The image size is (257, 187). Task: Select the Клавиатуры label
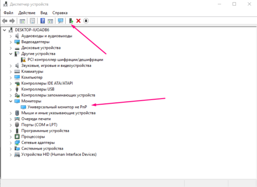[x=32, y=71]
